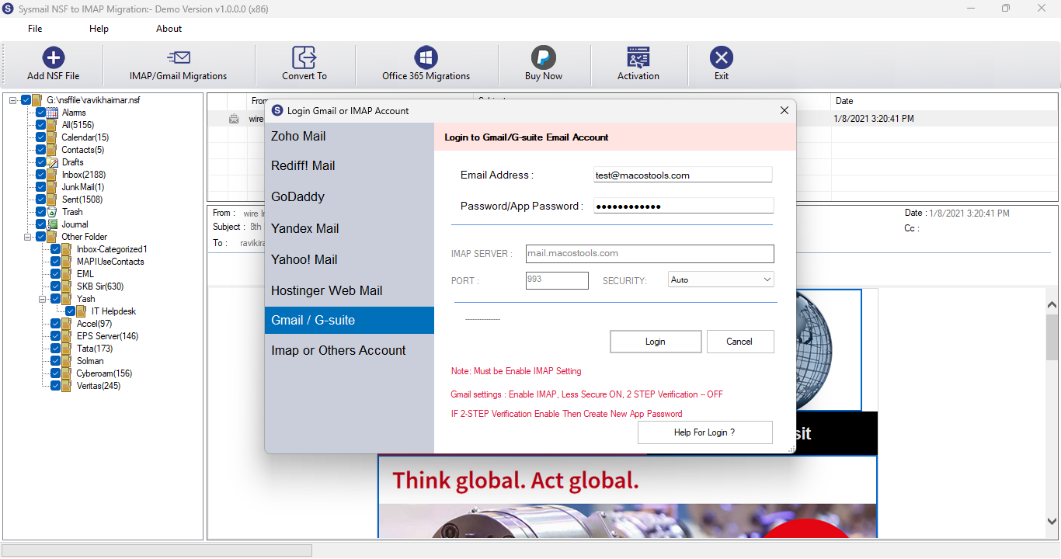Uncheck the Accel(97) checkbox
The width and height of the screenshot is (1061, 559).
56,324
